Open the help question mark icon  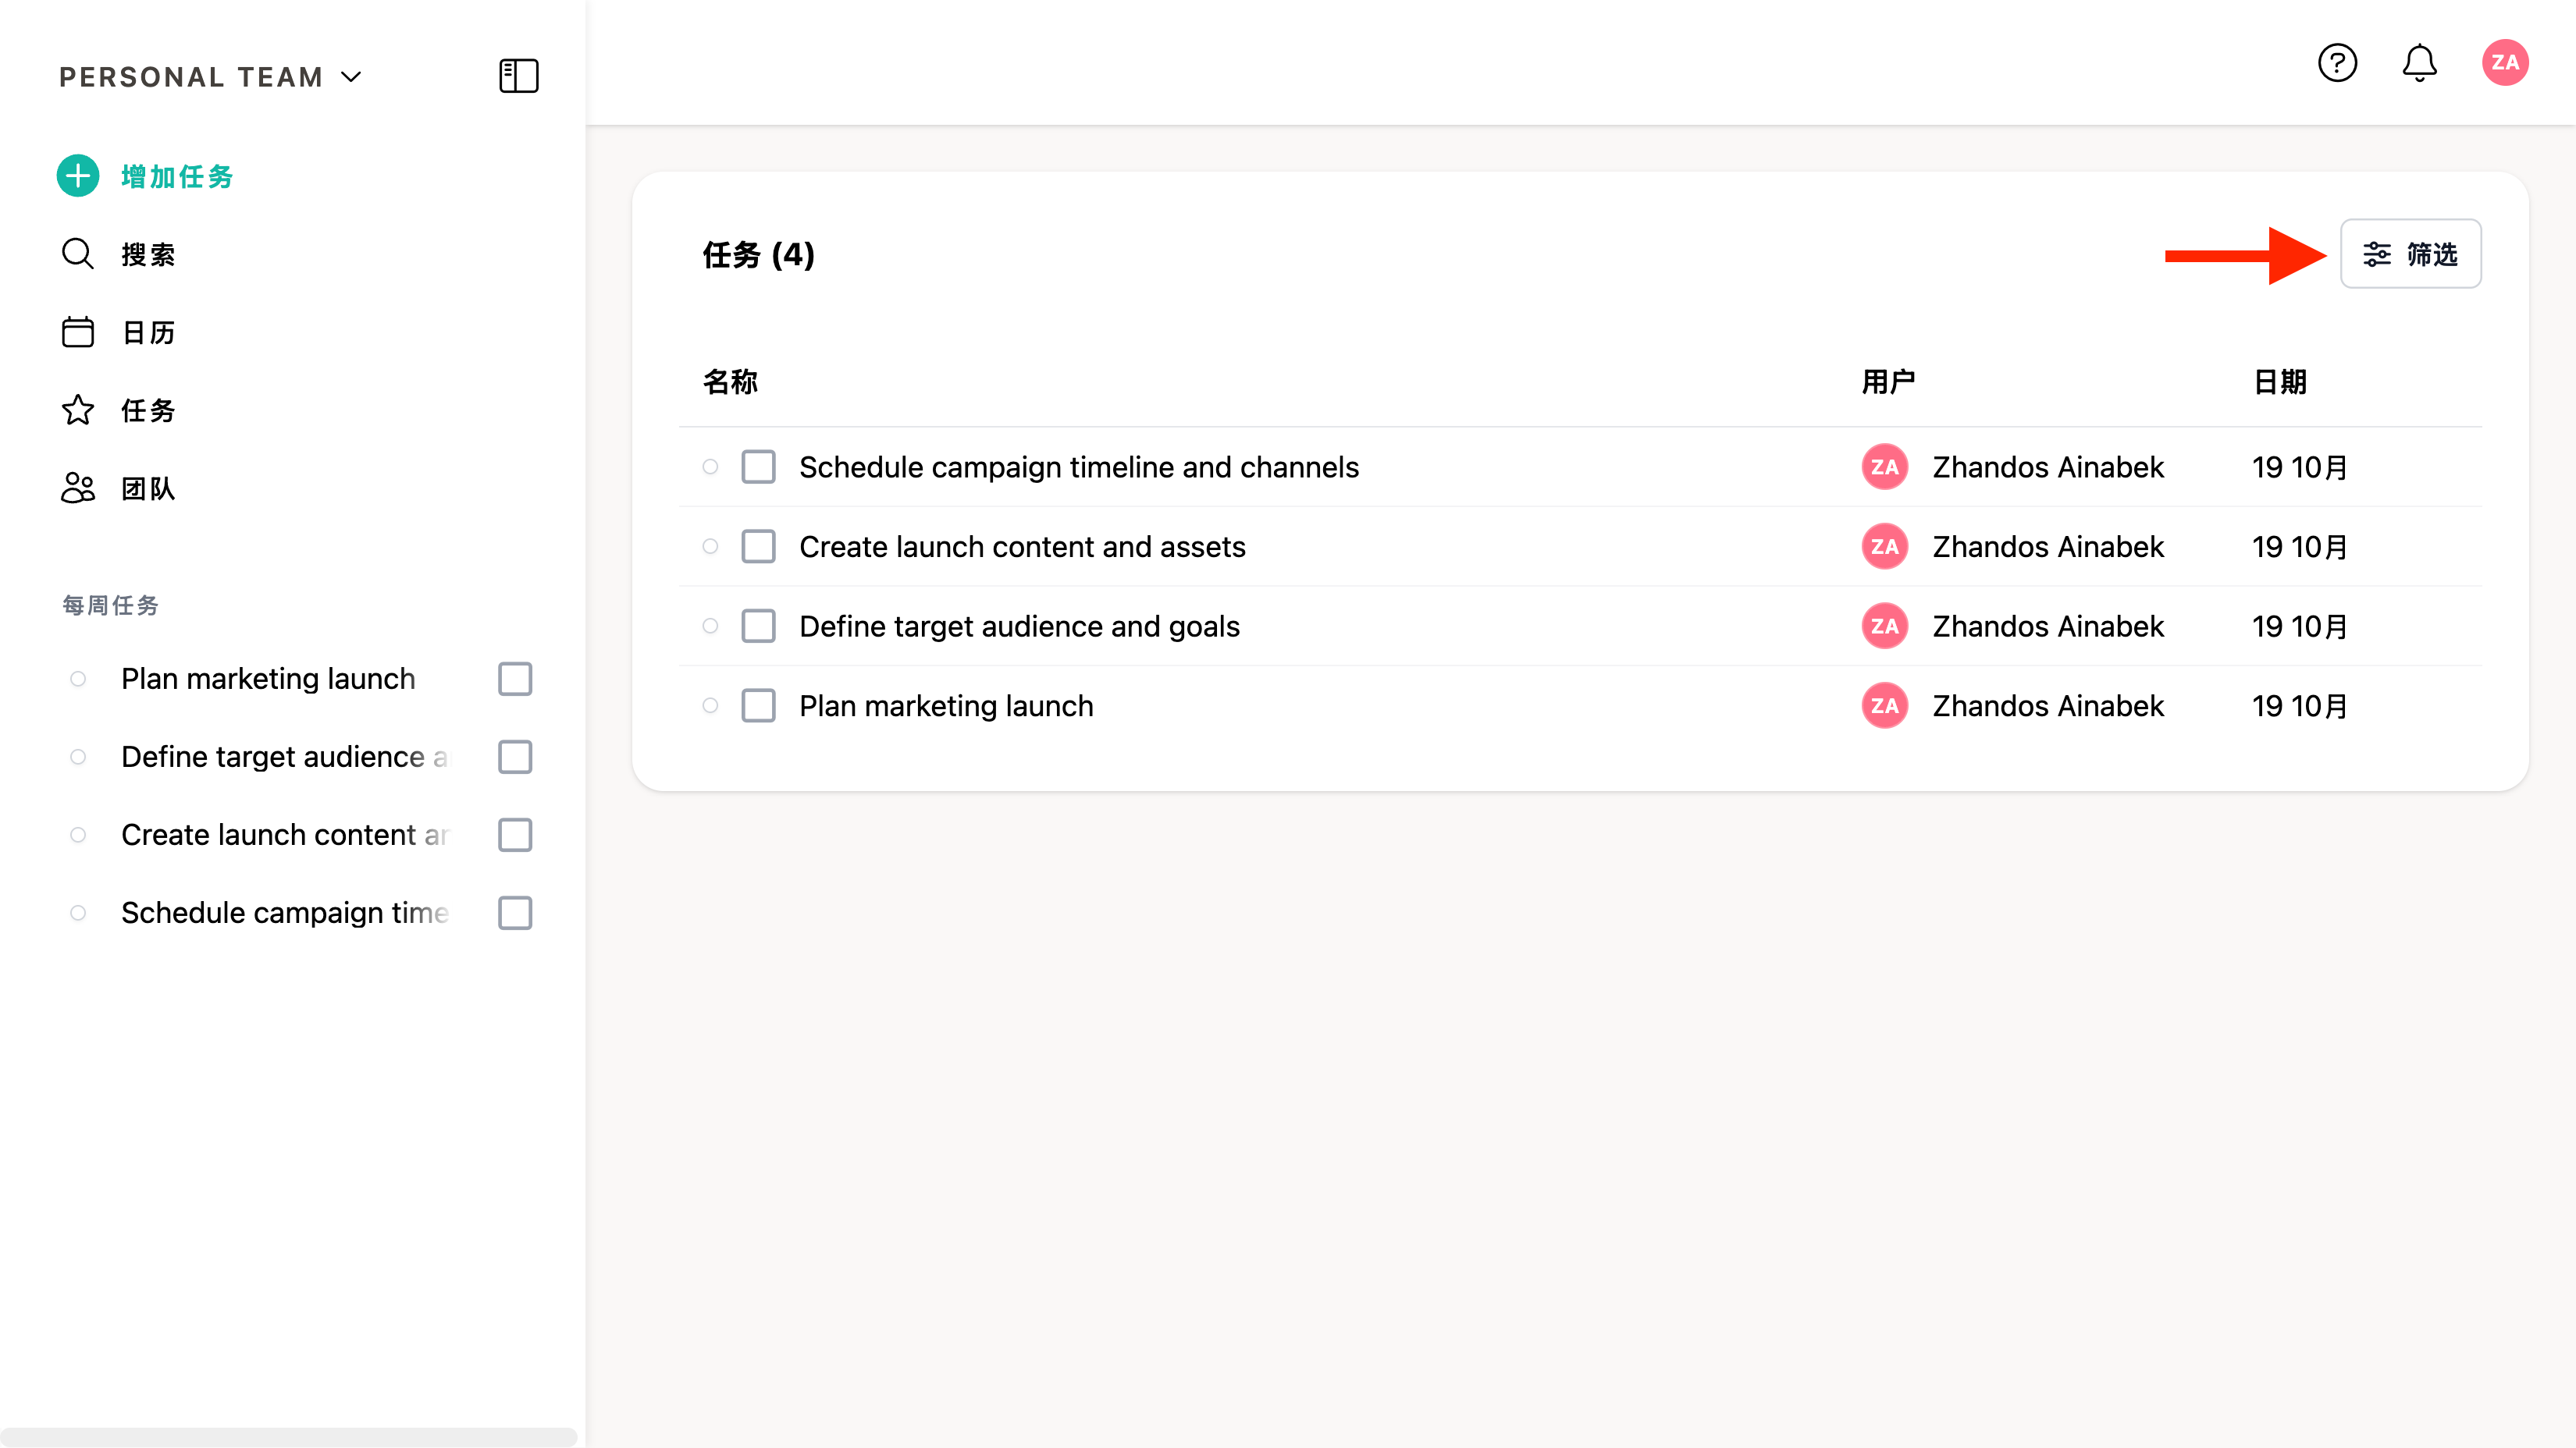click(2337, 63)
